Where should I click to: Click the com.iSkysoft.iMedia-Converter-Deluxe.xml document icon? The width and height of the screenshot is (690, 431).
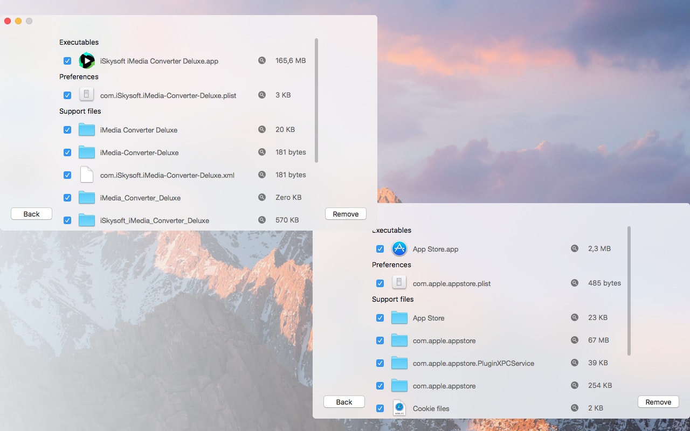pos(87,175)
